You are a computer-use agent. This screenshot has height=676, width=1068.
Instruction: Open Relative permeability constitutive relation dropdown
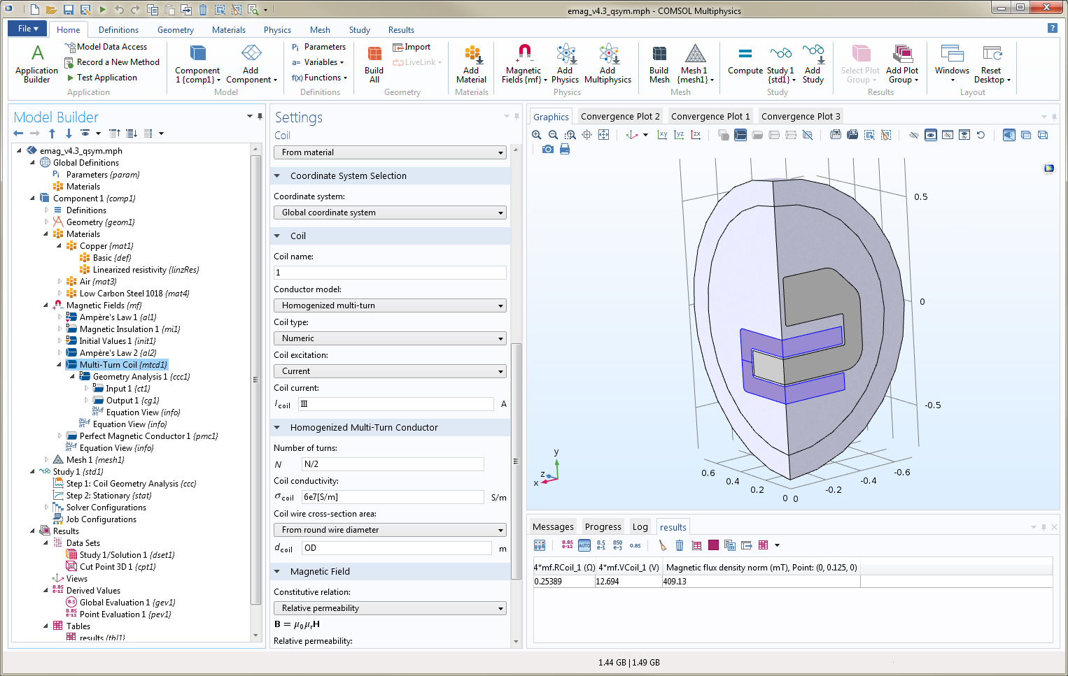coord(390,608)
